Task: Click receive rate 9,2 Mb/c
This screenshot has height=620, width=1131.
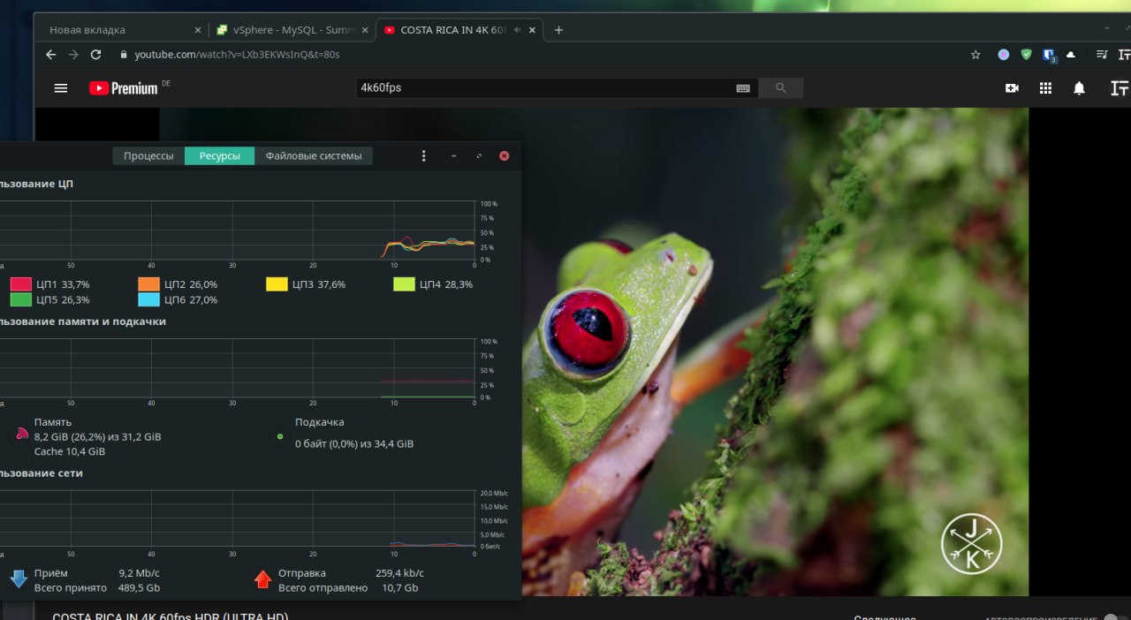Action: pyautogui.click(x=139, y=573)
